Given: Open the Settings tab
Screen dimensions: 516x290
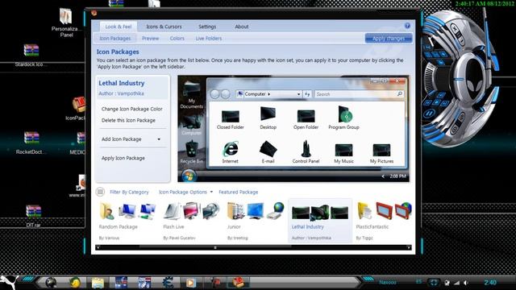Looking at the screenshot, I should [x=207, y=27].
